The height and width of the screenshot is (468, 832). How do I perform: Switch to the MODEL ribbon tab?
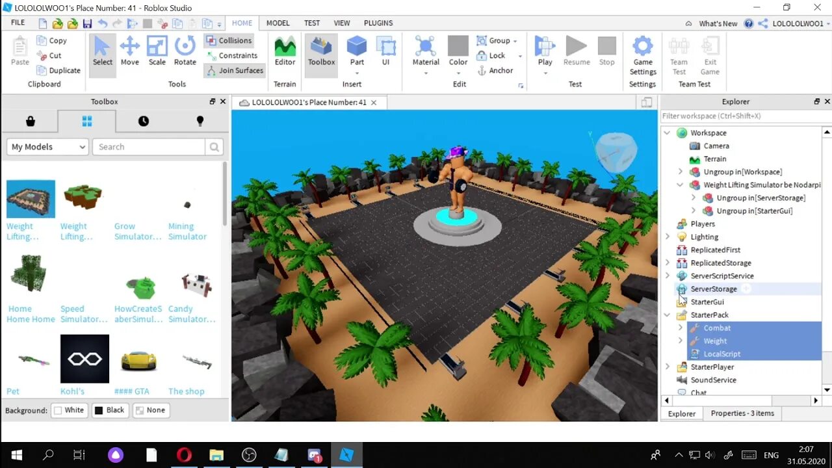pos(278,23)
